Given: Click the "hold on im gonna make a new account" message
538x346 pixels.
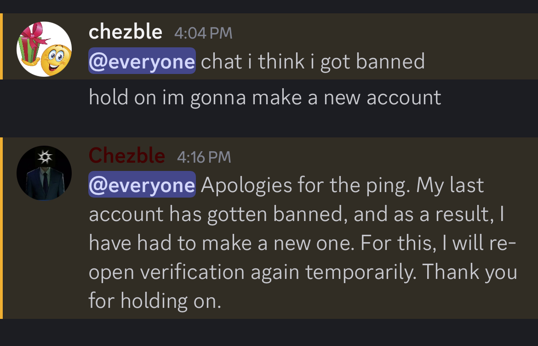Looking at the screenshot, I should pyautogui.click(x=265, y=97).
